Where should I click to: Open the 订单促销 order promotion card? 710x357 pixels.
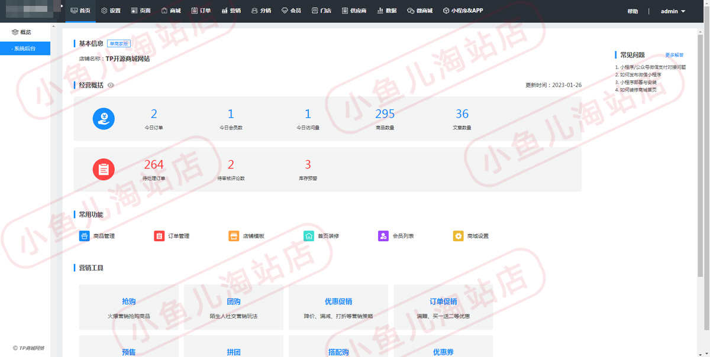(443, 307)
